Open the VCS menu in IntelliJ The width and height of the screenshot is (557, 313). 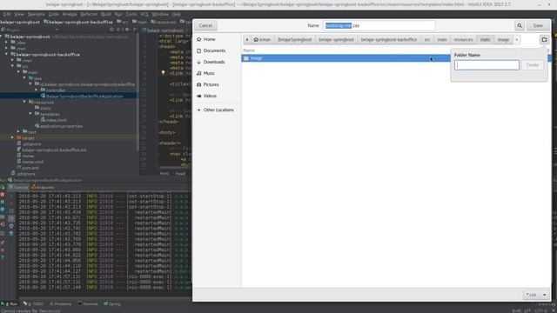pos(144,14)
